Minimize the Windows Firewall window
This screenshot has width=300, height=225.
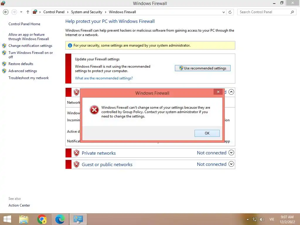(274, 3)
